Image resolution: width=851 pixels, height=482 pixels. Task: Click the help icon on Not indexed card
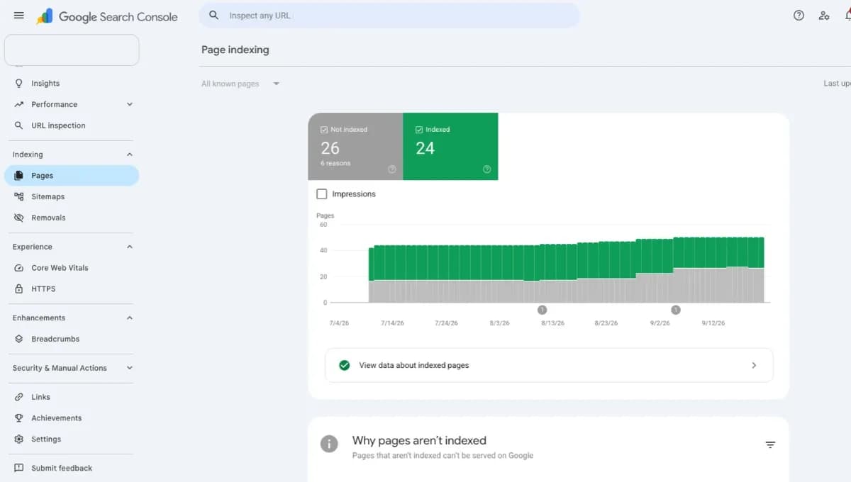pos(391,169)
